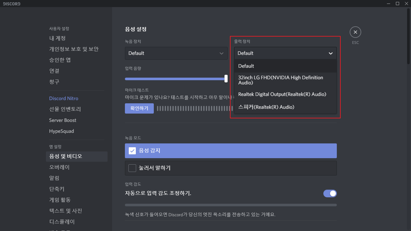The height and width of the screenshot is (231, 411).
Task: Tick the 눌러서 말하기 checkbox
Action: click(x=132, y=168)
